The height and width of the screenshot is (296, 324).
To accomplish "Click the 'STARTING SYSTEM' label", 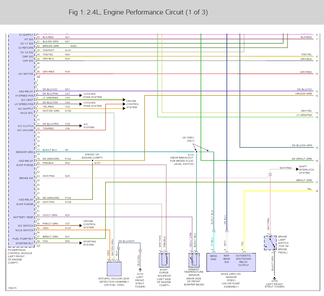I will pyautogui.click(x=90, y=243).
